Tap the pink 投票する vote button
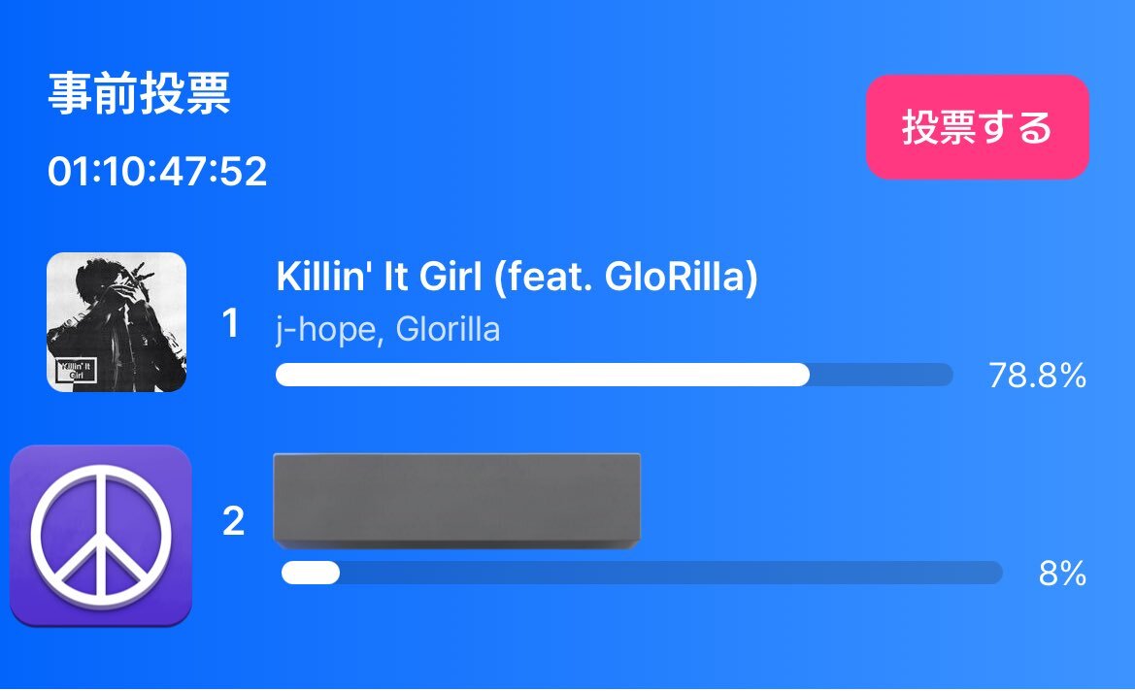1135x691 pixels. click(977, 126)
